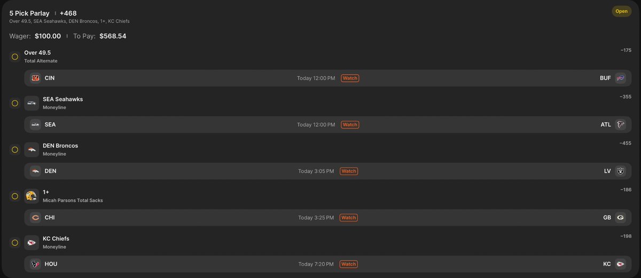Viewport: 641px width, 278px height.
Task: Click Watch button for DEN vs LV
Action: point(349,171)
